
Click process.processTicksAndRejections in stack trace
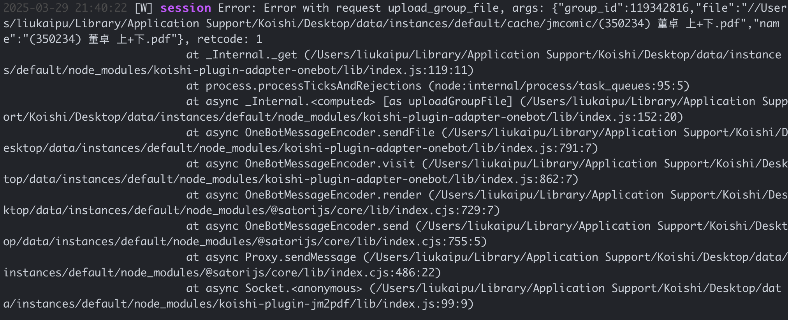[x=313, y=86]
